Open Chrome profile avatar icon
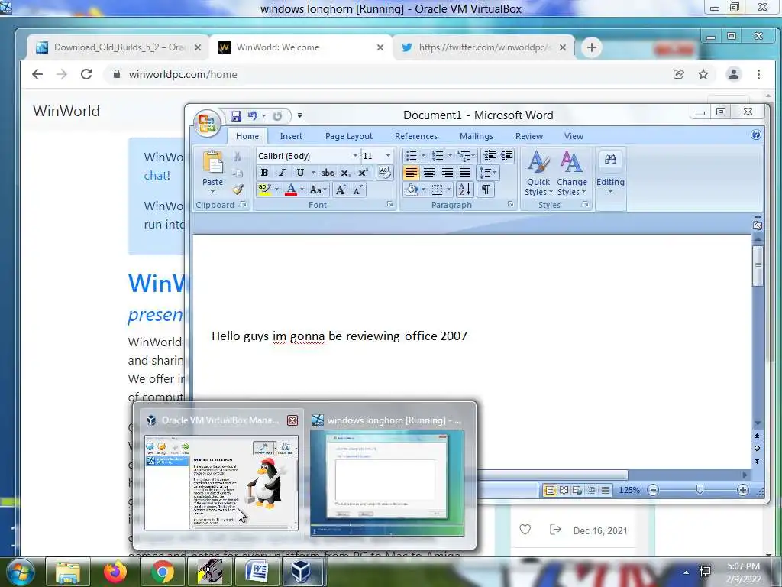 [x=734, y=74]
